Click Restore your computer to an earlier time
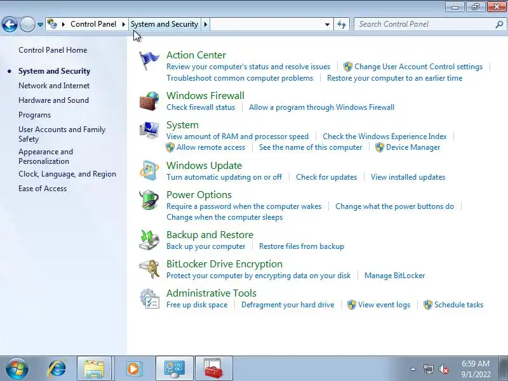The height and width of the screenshot is (381, 508). coord(394,78)
